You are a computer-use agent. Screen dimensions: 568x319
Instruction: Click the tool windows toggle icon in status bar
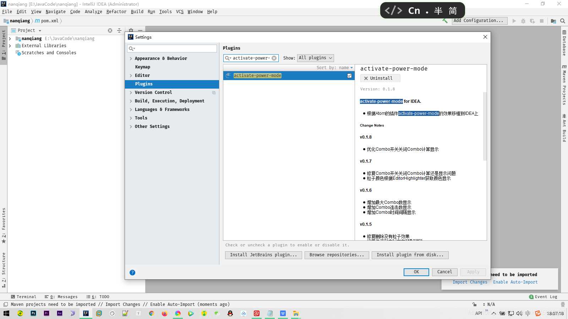point(6,304)
